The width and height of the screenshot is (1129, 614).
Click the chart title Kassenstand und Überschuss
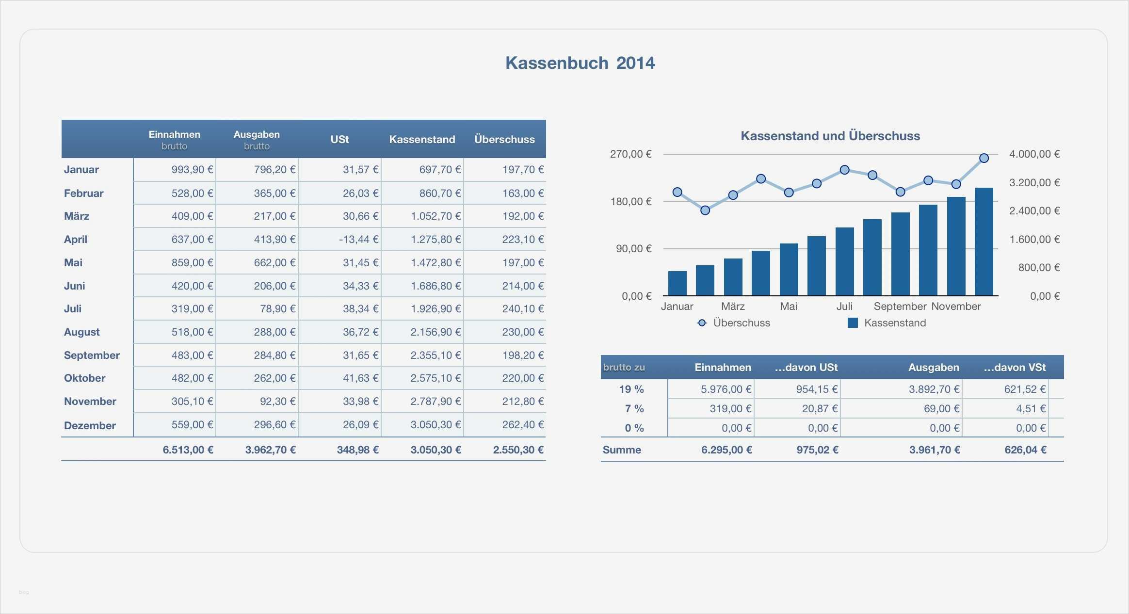[830, 136]
